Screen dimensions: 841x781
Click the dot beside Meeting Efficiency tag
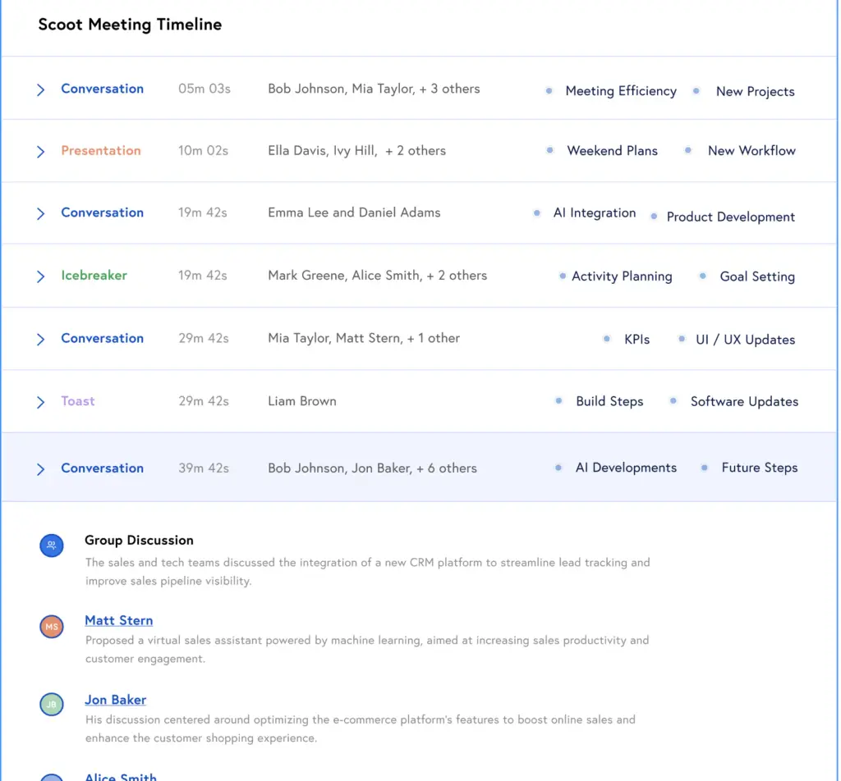549,91
